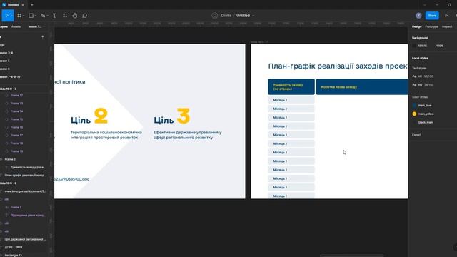Image resolution: width=457 pixels, height=257 pixels.
Task: Select the Frame 15 layer
Action: (16, 119)
